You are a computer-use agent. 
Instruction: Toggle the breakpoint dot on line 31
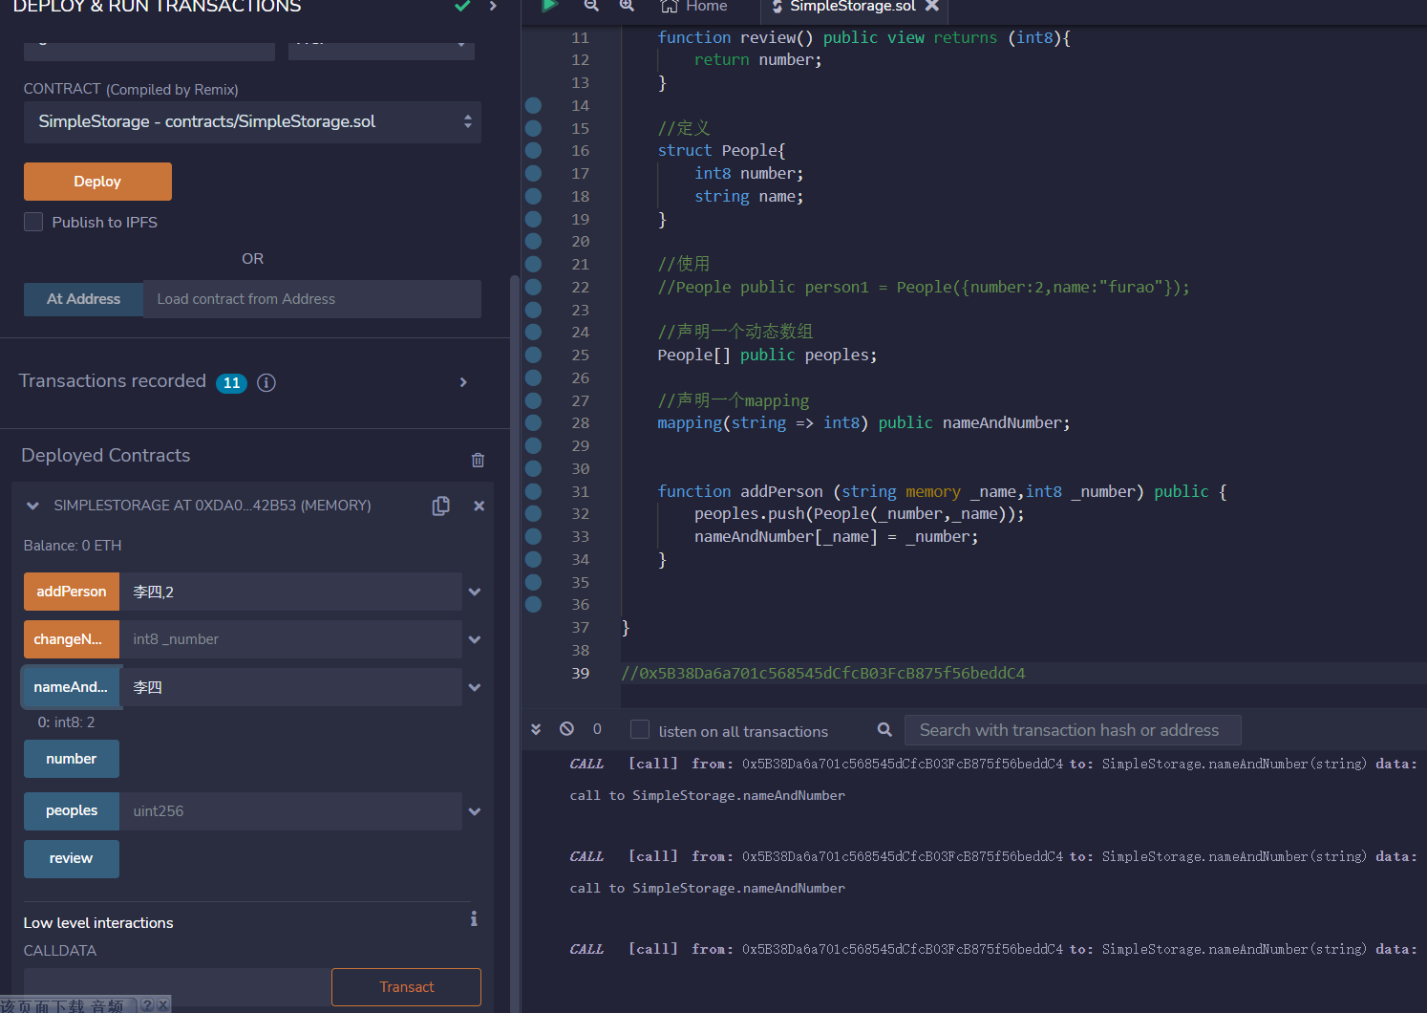[533, 491]
